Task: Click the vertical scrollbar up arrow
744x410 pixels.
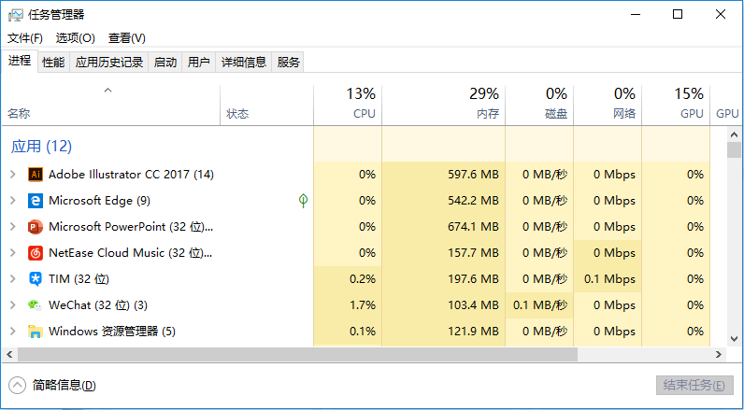Action: pyautogui.click(x=734, y=134)
